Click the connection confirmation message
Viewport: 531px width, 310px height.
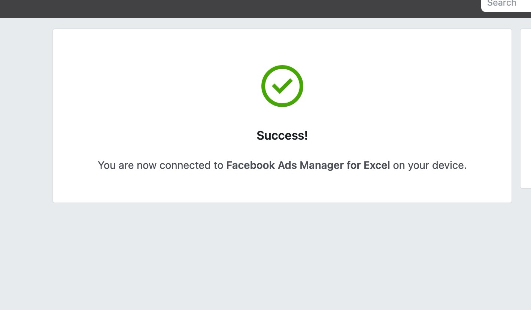[x=282, y=165]
